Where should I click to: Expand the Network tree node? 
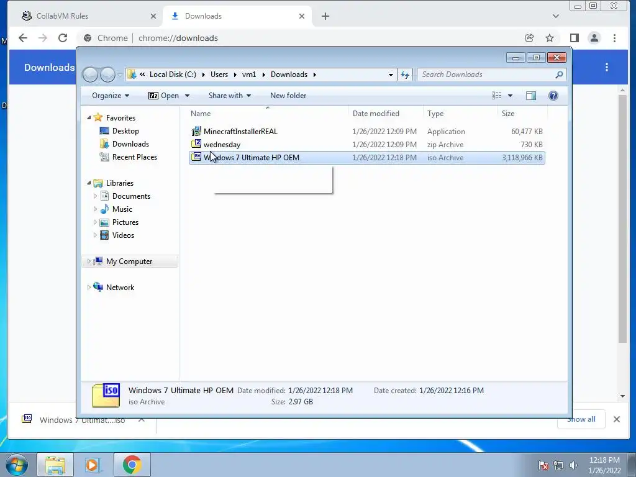coord(89,287)
